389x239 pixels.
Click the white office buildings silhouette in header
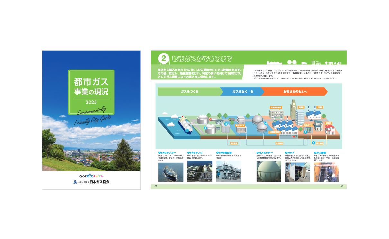(316, 63)
